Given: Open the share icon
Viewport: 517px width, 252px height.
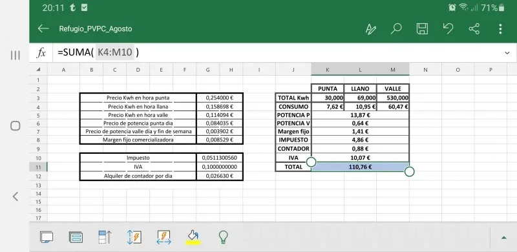Looking at the screenshot, I should [474, 29].
